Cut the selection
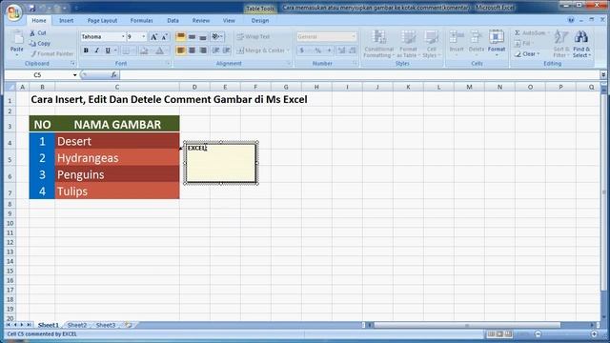The image size is (610, 343). [38, 33]
